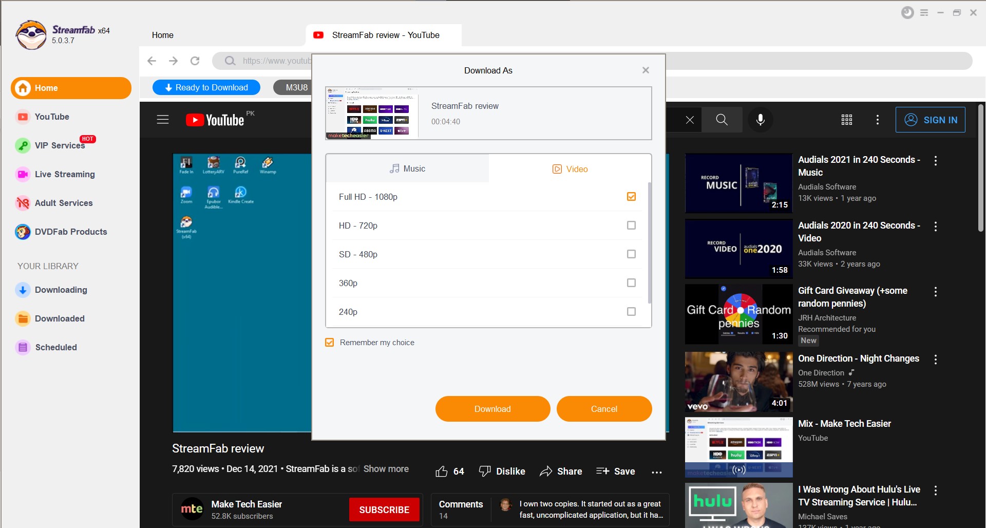986x528 pixels.
Task: Show the Scheduled library list
Action: pyautogui.click(x=46, y=347)
